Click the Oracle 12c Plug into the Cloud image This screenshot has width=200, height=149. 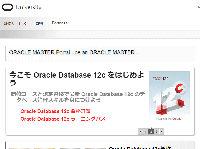click(x=169, y=96)
